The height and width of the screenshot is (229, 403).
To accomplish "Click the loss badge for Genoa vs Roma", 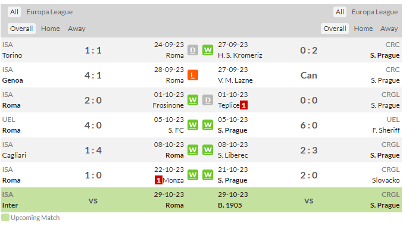I will click(x=193, y=75).
